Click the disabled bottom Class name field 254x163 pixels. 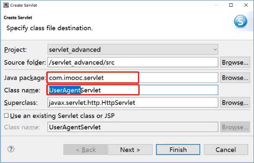tap(133, 127)
